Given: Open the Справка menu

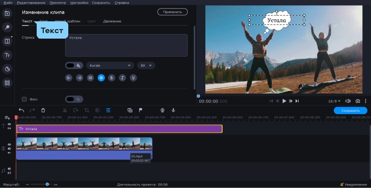Looking at the screenshot, I should pyautogui.click(x=122, y=3).
